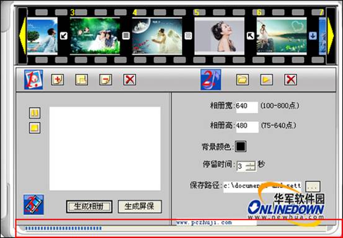The image size is (343, 238).
Task: Edit album width field showing 640
Action: pyautogui.click(x=247, y=107)
